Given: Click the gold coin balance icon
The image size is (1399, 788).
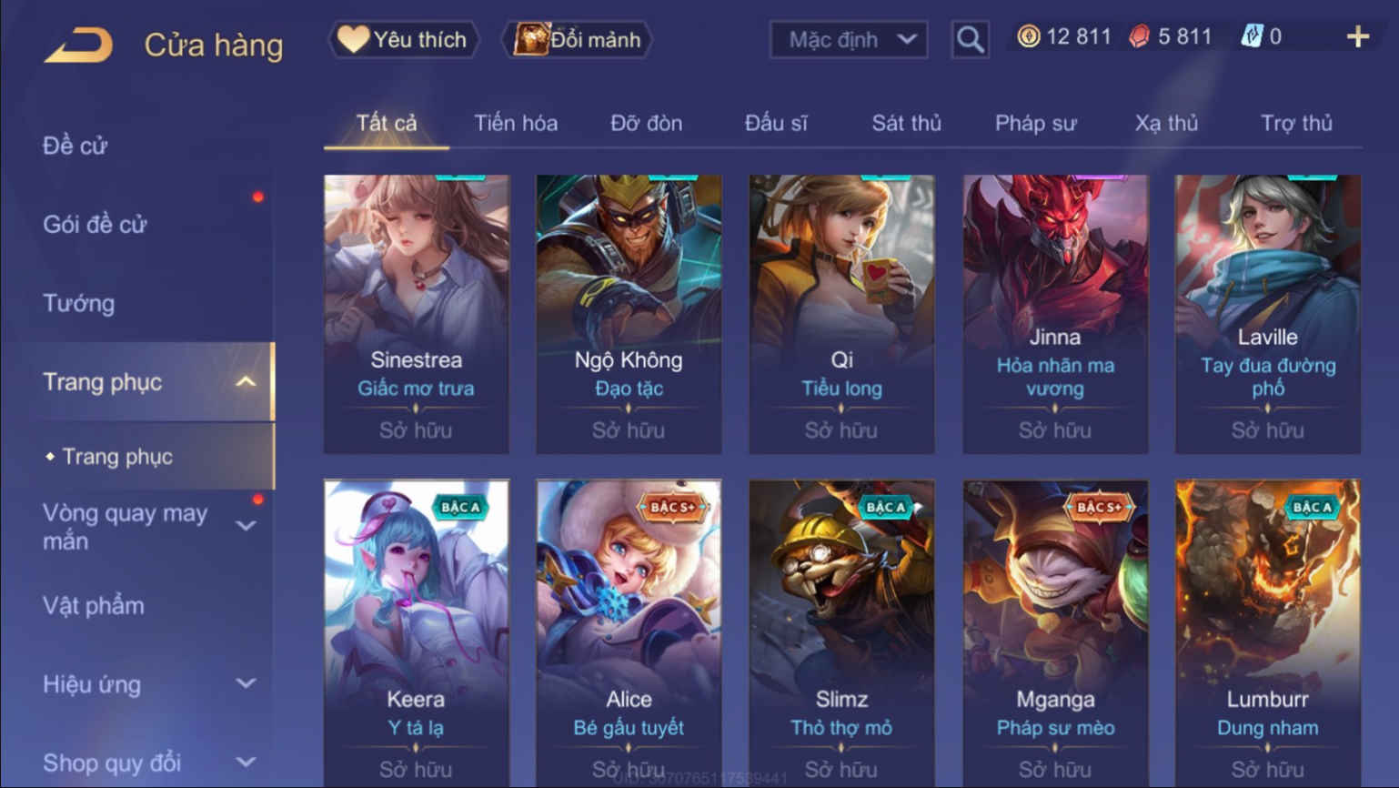Looking at the screenshot, I should click(x=1029, y=36).
